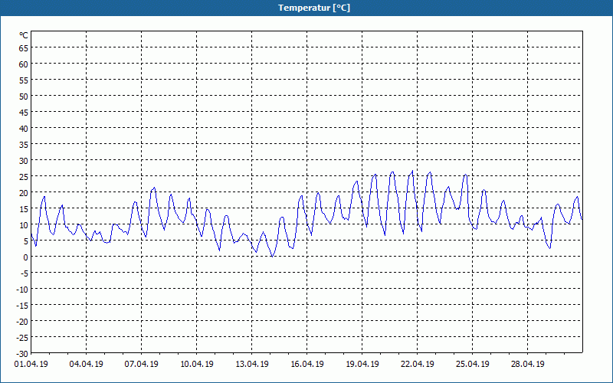
Task: Select the 25.04.19 date label
Action: click(x=472, y=365)
